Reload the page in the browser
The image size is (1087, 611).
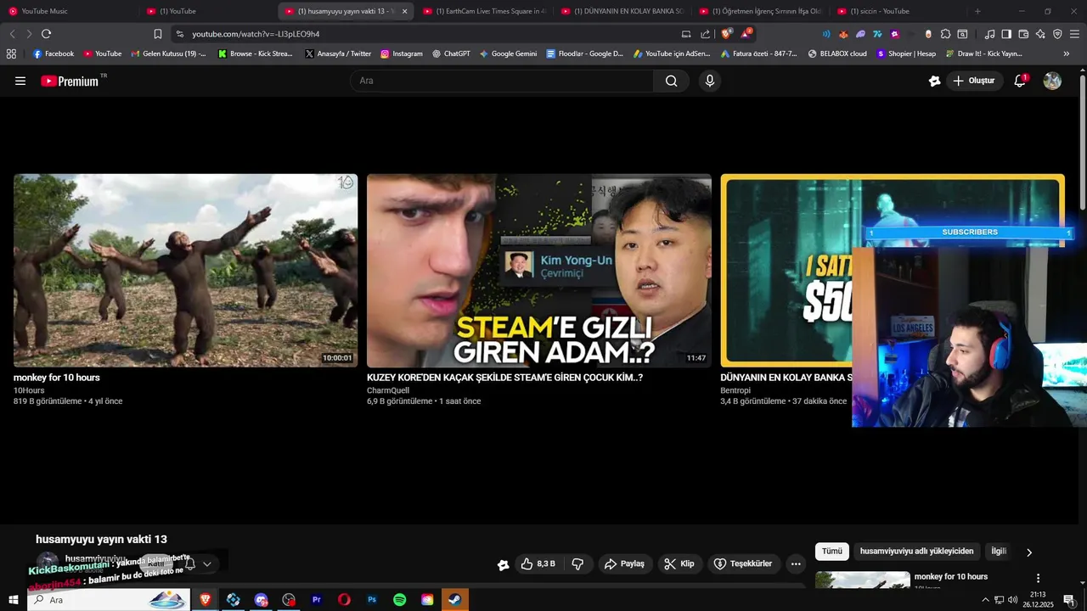tap(47, 34)
